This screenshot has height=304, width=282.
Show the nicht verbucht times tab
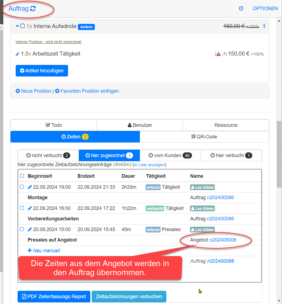coord(48,155)
